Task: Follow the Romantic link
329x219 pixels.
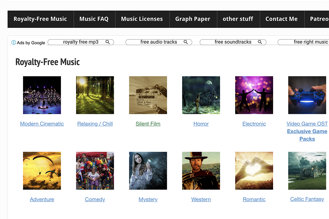Action: point(254,199)
